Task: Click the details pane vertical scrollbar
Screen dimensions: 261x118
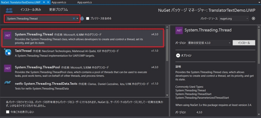Action: click(x=259, y=46)
